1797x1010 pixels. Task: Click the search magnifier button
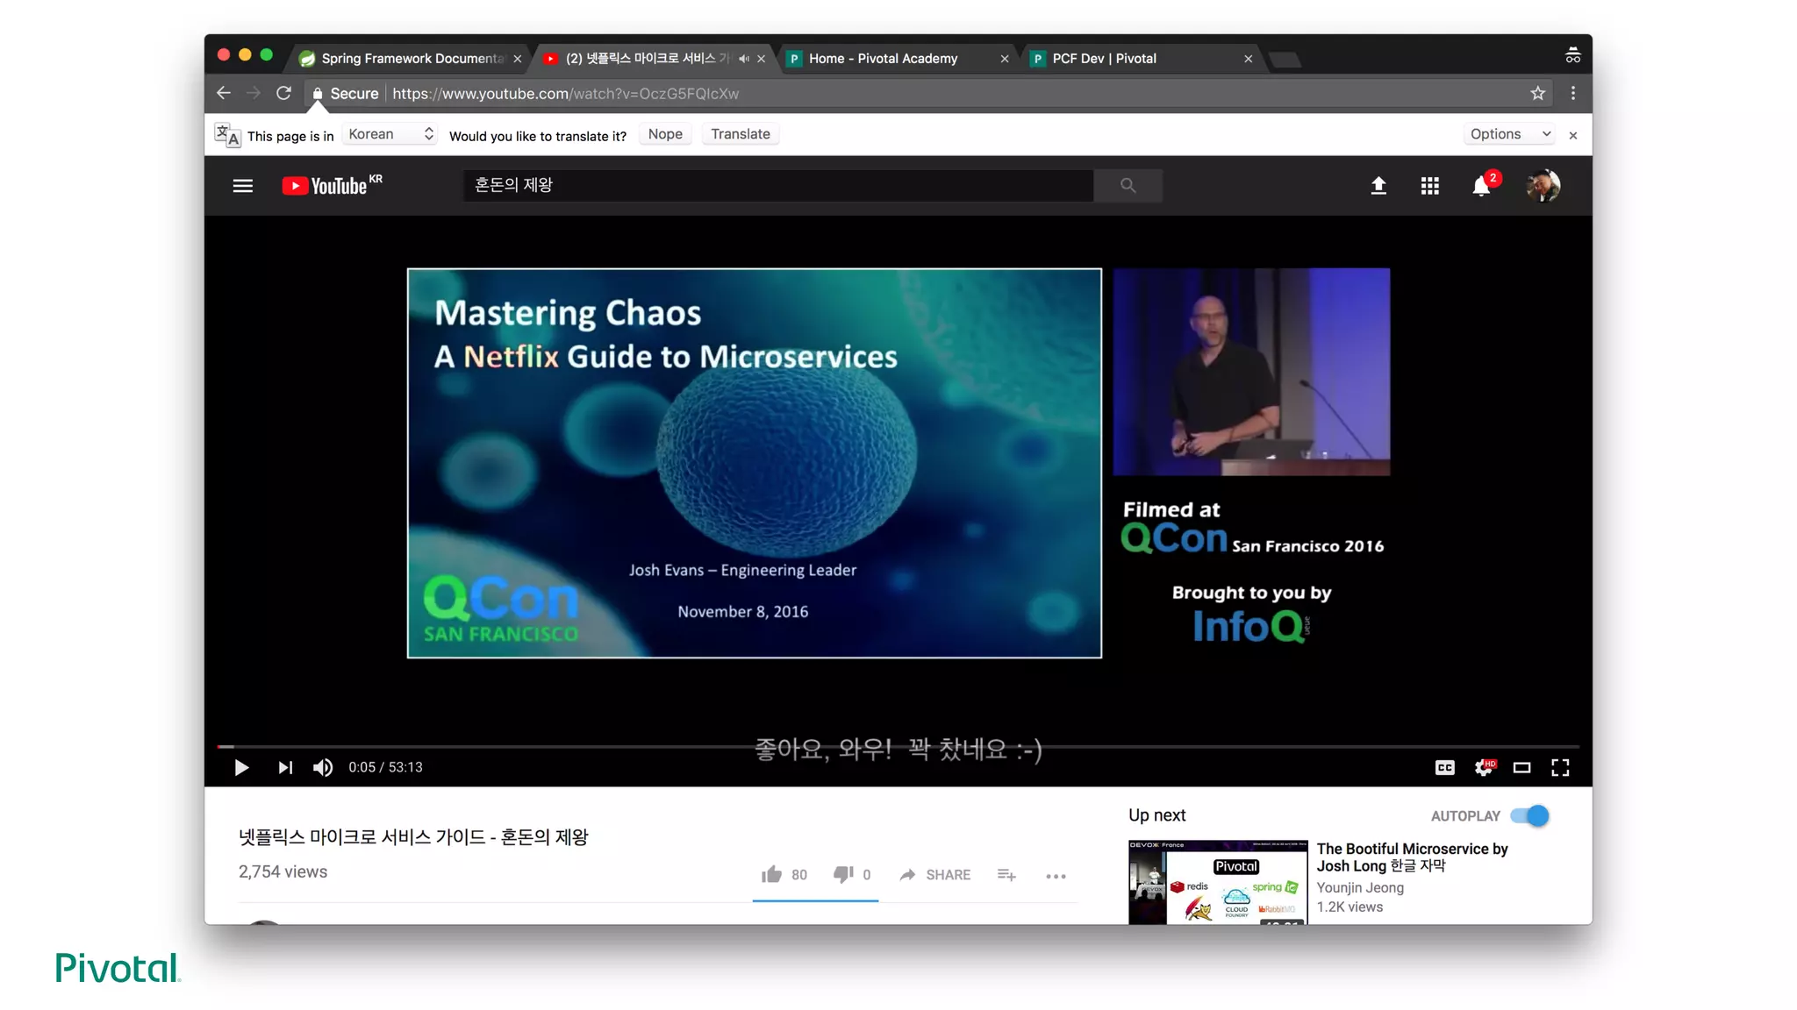coord(1128,186)
